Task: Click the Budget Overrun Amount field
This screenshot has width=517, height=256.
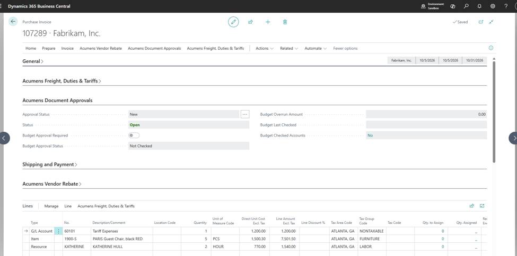Action: point(426,114)
